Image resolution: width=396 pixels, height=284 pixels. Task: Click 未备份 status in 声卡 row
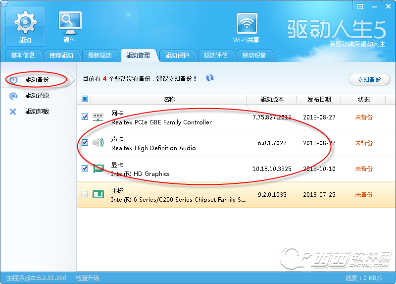[364, 143]
